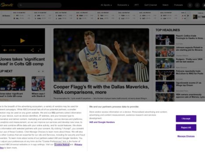The image size is (205, 153).
Task: Open Celtics Porzingis story thumbnail
Action: pyautogui.click(x=165, y=40)
